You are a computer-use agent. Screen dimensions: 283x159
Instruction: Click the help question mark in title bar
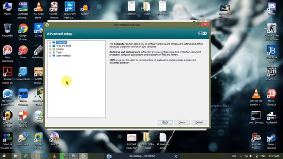tap(199, 24)
